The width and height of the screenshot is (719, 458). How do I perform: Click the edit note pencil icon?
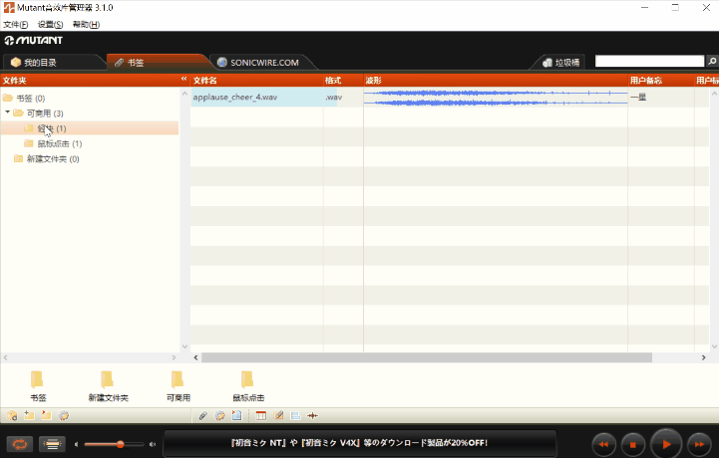(x=278, y=415)
